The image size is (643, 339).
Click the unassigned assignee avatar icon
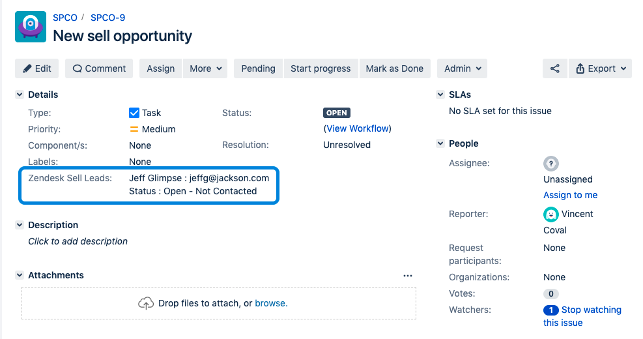click(x=551, y=164)
